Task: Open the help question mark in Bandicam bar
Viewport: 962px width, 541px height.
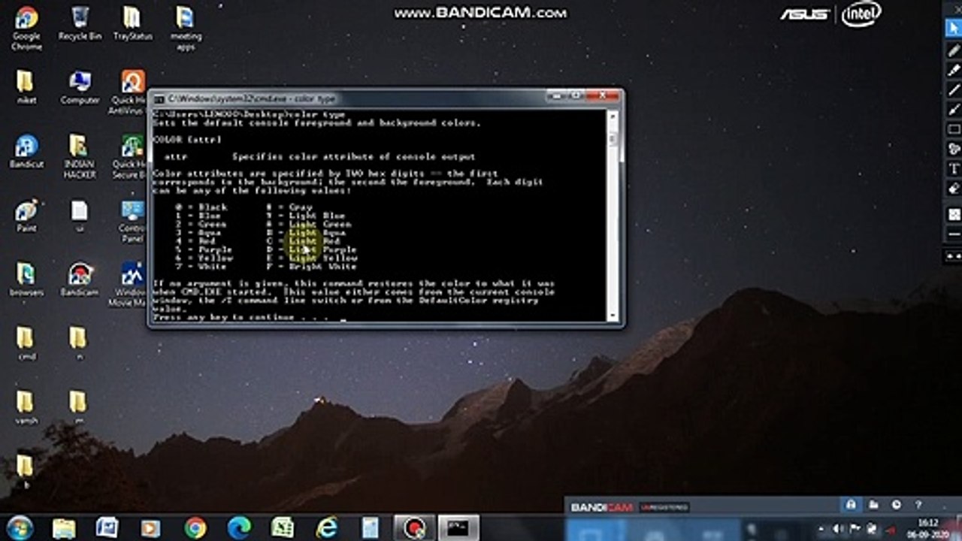Action: [918, 505]
